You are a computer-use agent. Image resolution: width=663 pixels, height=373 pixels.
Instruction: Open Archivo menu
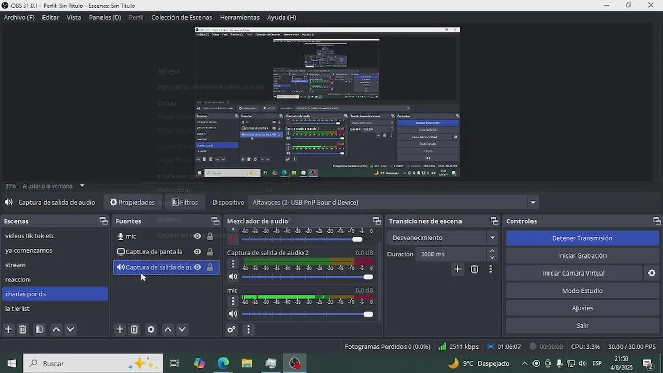pos(19,17)
